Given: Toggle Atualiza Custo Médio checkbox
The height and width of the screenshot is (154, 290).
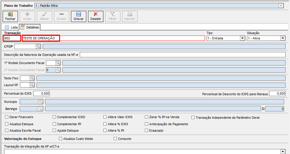Looking at the screenshot, I should [61, 139].
